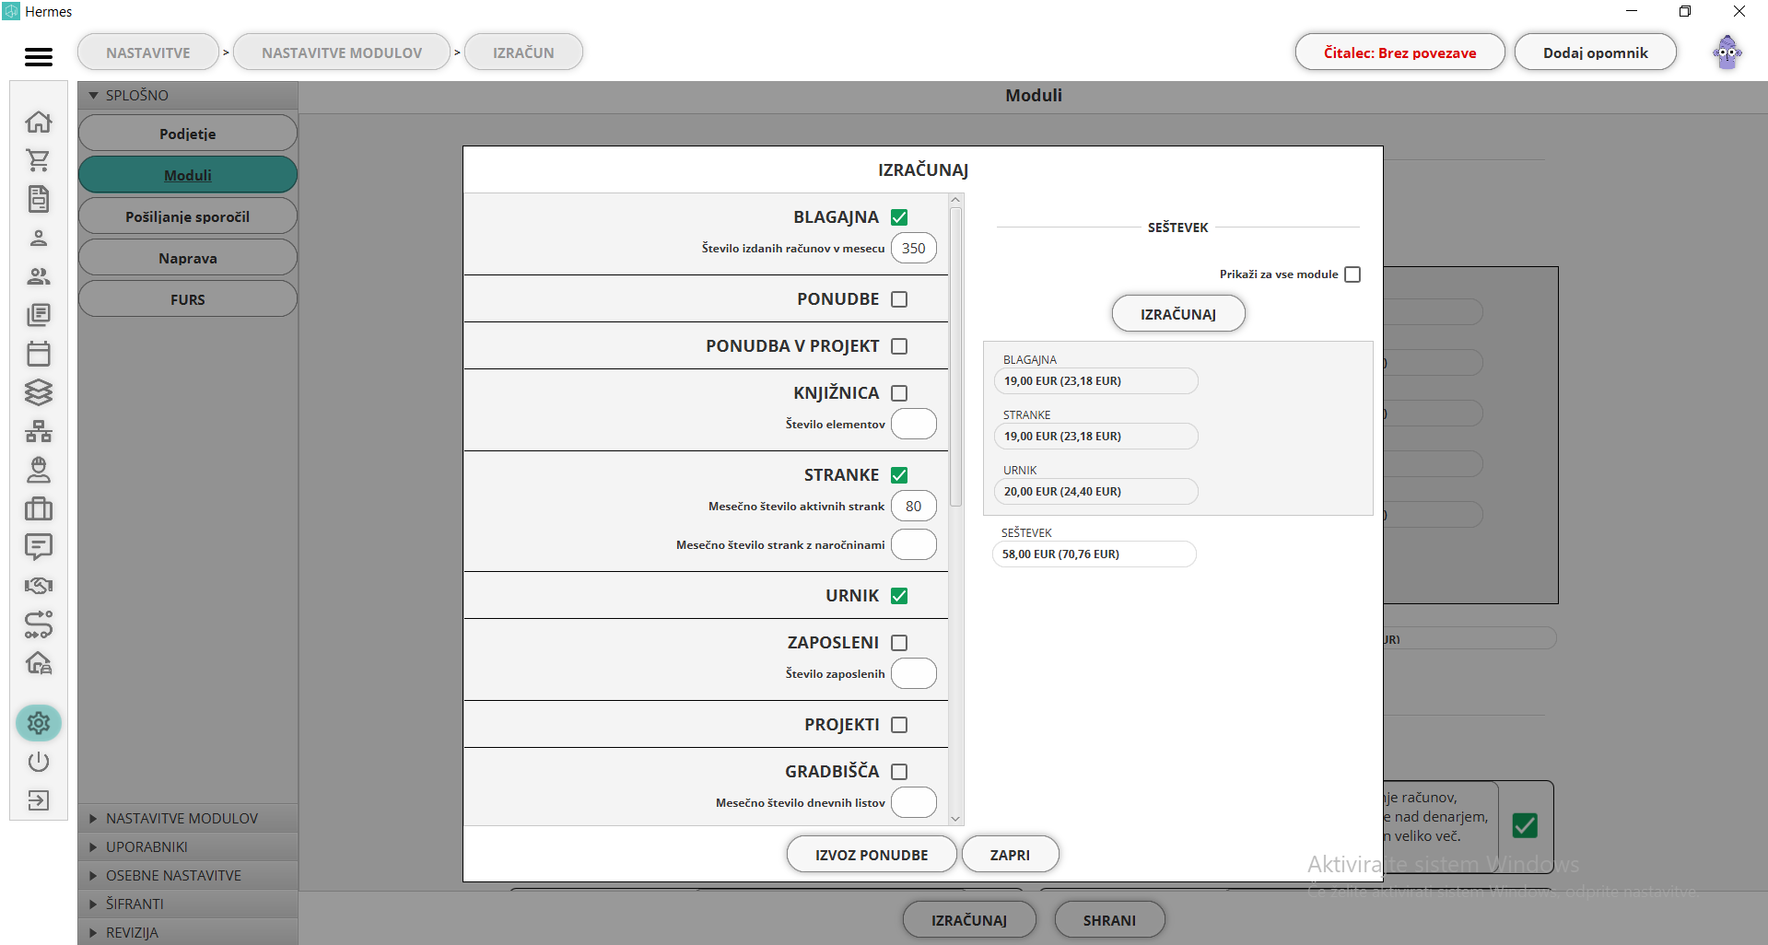Open the group of people icon
Viewport: 1768px width, 945px height.
coord(39,276)
